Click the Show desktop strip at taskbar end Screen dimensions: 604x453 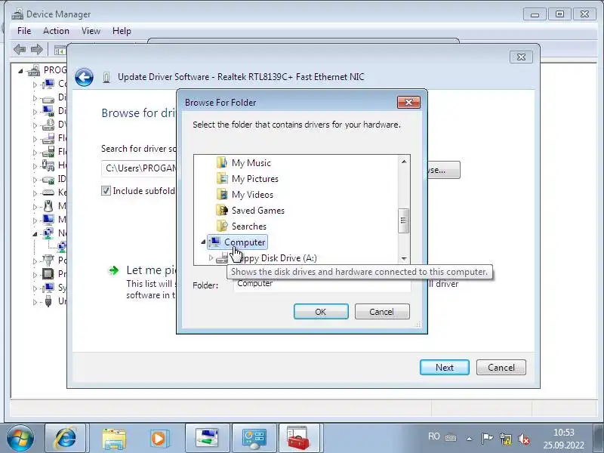[x=598, y=438]
